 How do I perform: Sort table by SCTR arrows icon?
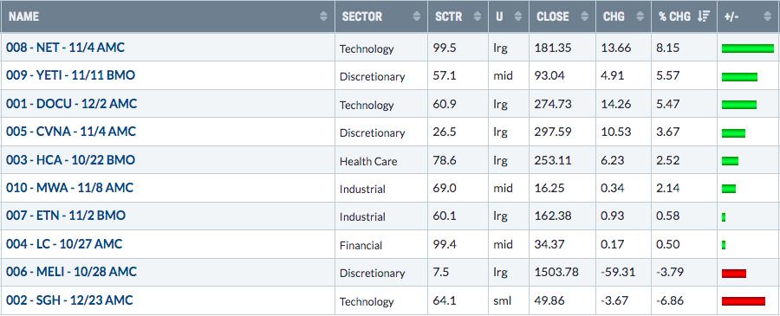[478, 16]
